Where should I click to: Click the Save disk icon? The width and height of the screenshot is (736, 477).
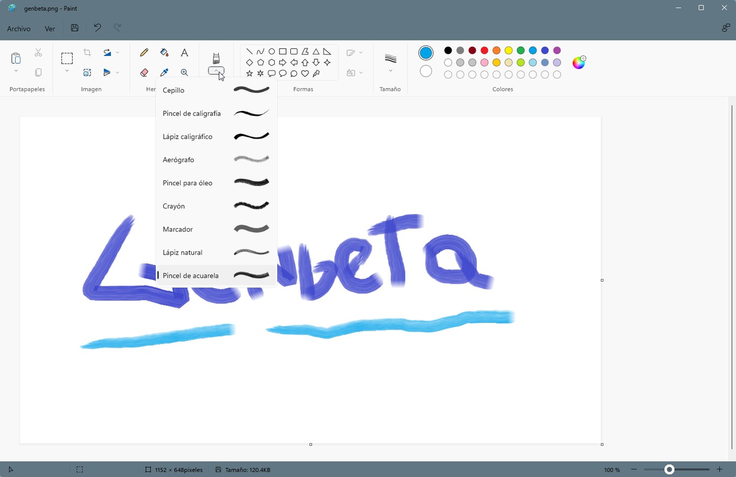click(75, 28)
